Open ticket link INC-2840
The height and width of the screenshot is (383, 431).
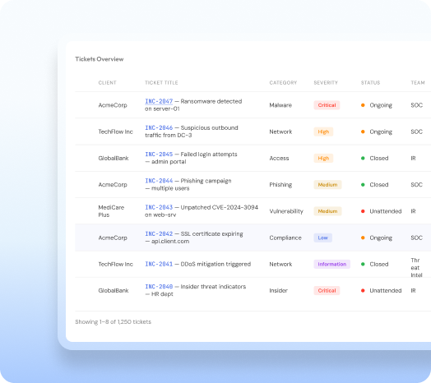coord(159,287)
